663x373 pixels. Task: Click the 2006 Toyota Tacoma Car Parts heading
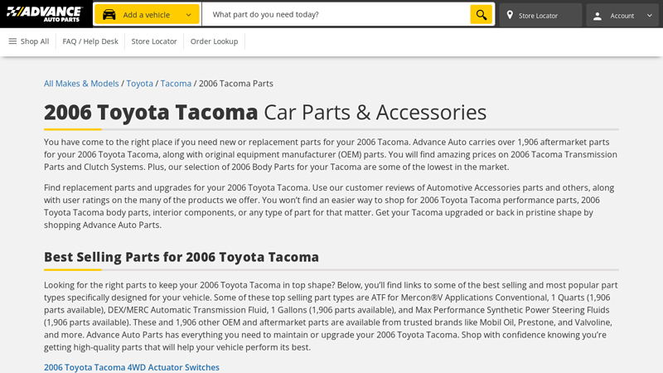pyautogui.click(x=265, y=112)
